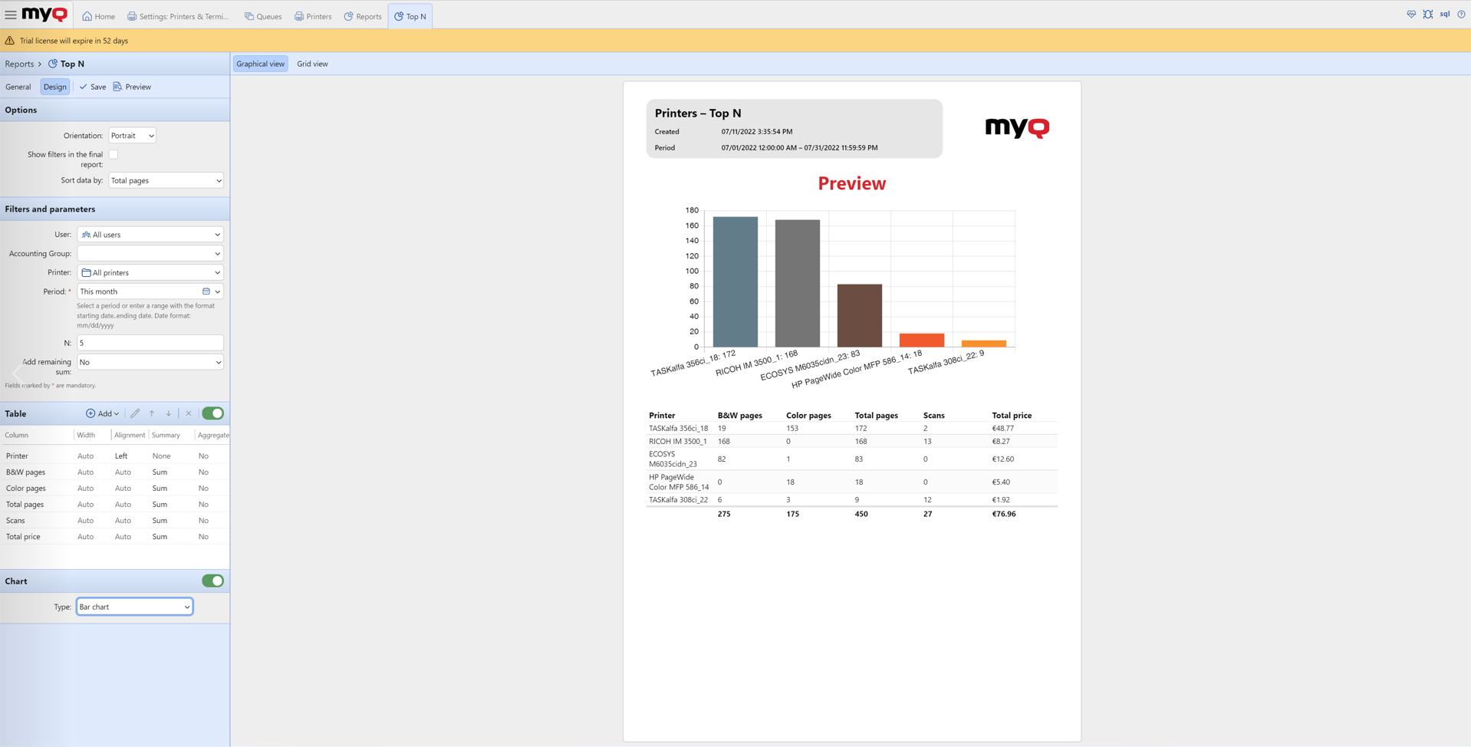Switch to Graphical view

tap(261, 64)
